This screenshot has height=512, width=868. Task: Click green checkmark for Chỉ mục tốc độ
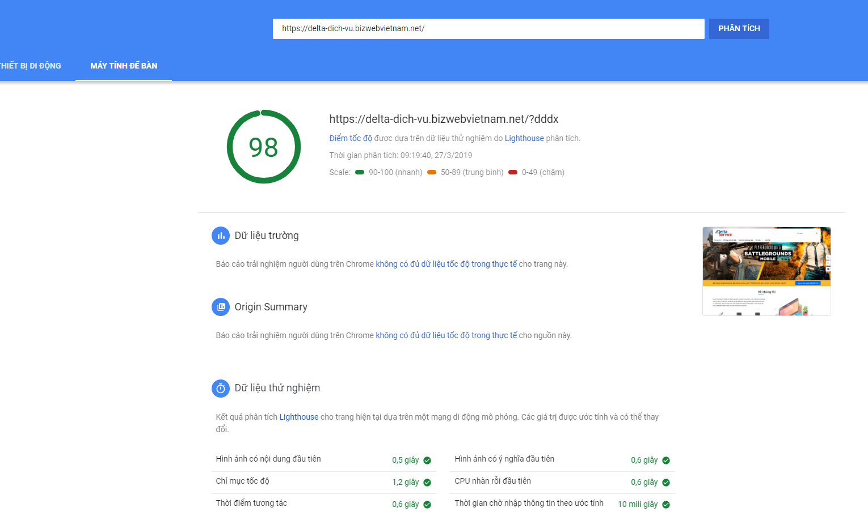pyautogui.click(x=427, y=483)
